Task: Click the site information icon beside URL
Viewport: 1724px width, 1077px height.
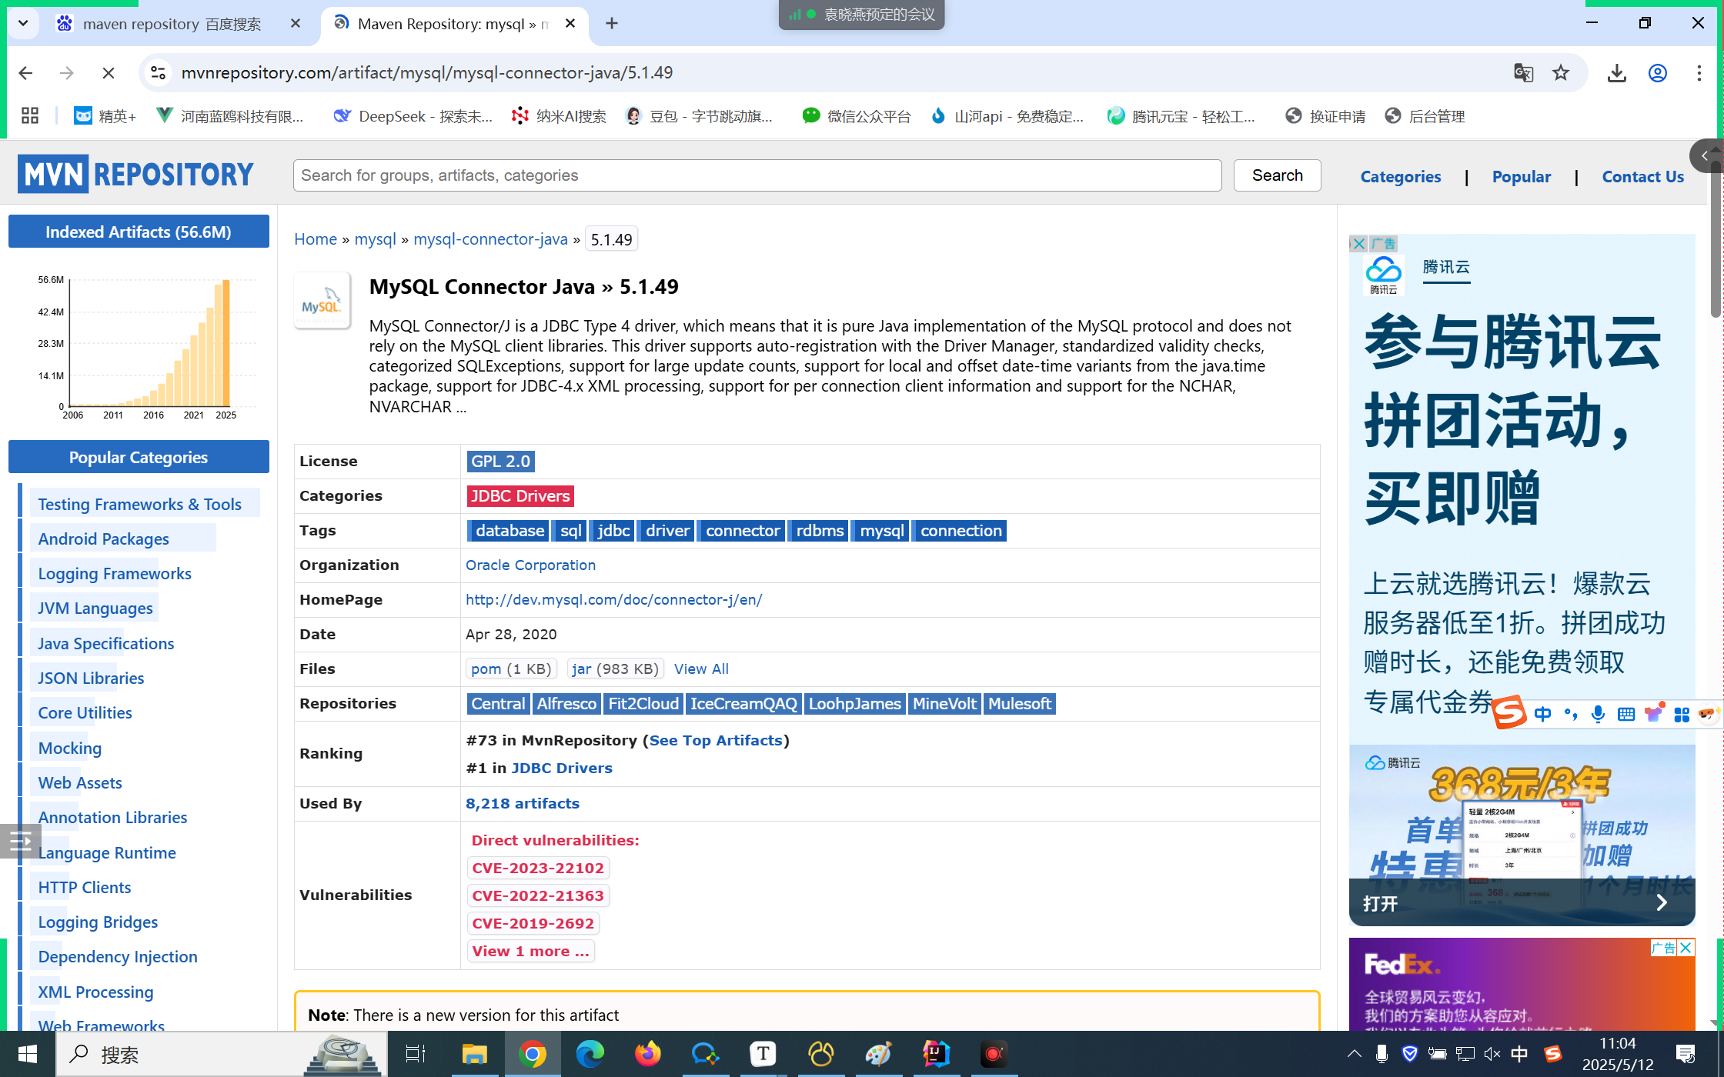Action: click(x=158, y=73)
